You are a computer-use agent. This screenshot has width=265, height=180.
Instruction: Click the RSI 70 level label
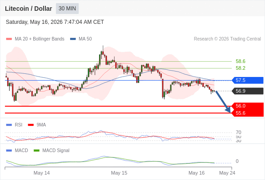[x=238, y=132]
